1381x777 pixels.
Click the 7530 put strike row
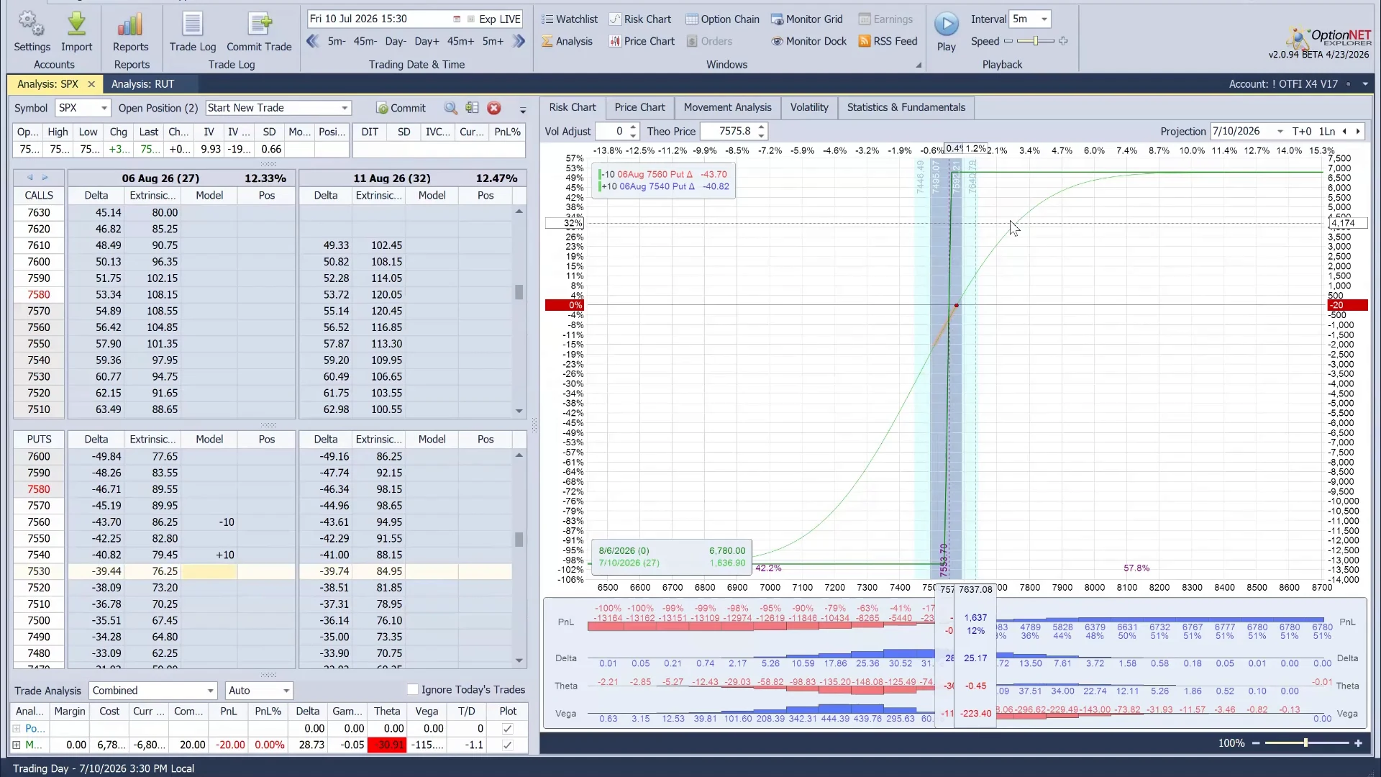point(263,571)
